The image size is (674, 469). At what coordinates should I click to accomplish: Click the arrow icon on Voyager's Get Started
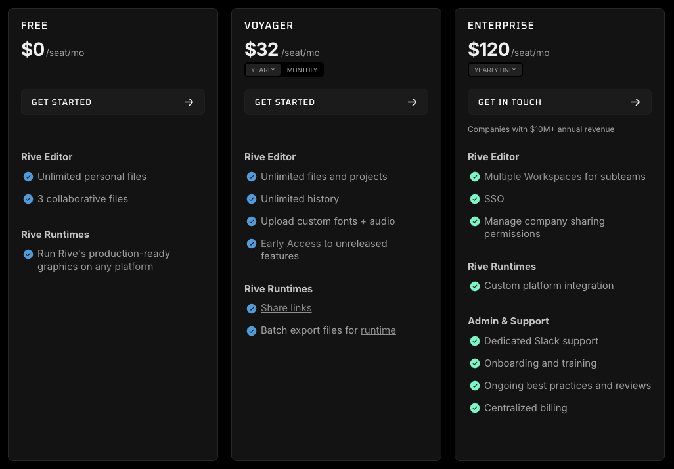coord(413,102)
